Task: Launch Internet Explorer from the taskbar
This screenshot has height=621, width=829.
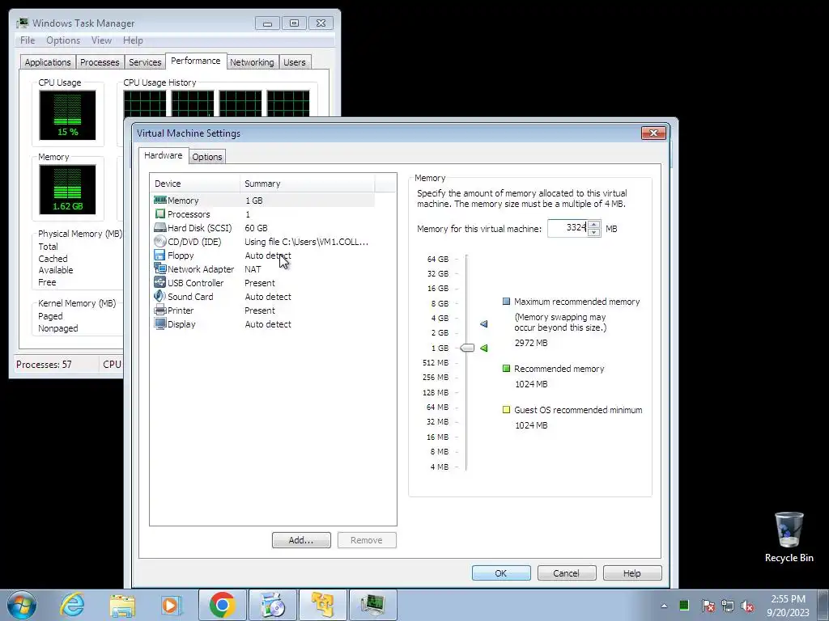Action: coord(72,605)
